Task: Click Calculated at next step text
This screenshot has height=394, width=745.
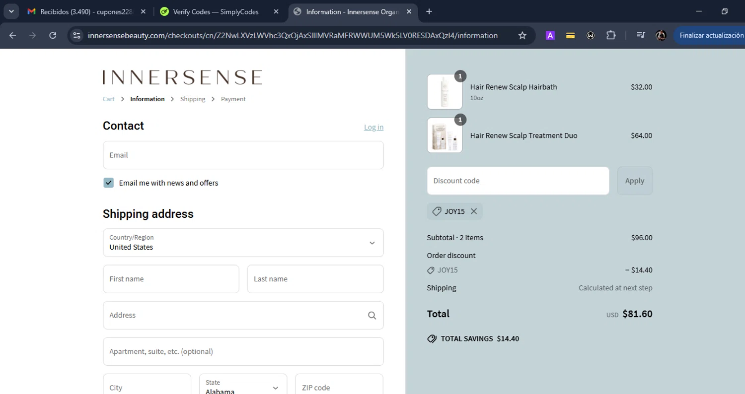Action: [615, 288]
